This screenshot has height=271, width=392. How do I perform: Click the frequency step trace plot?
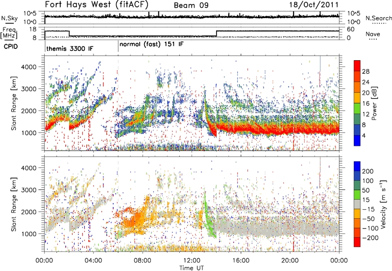click(192, 33)
